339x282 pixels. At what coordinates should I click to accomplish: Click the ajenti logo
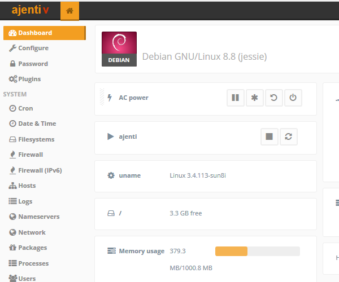[31, 10]
